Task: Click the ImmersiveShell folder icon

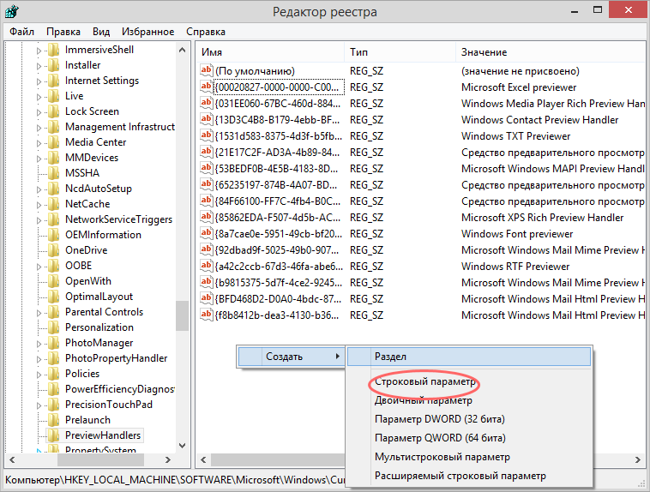Action: (x=53, y=51)
